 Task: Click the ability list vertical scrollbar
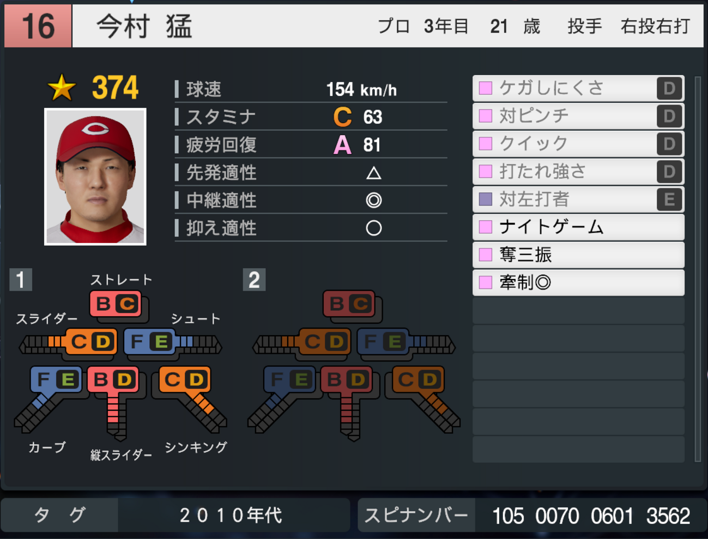click(x=698, y=269)
